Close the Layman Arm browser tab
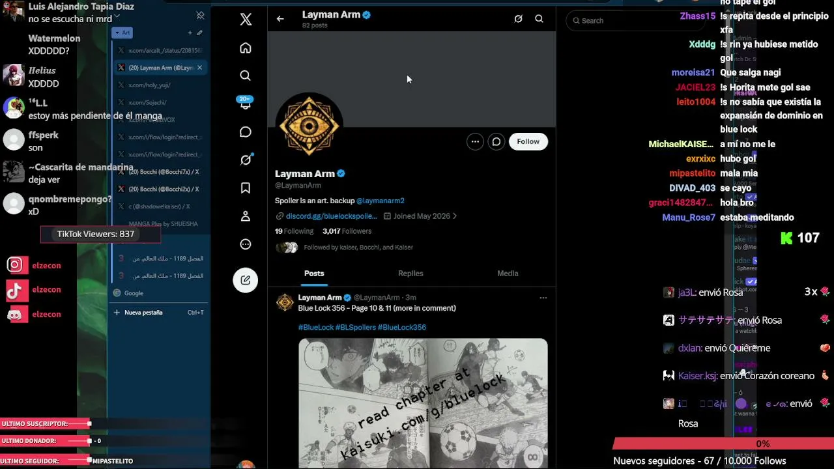834x469 pixels. tap(200, 68)
